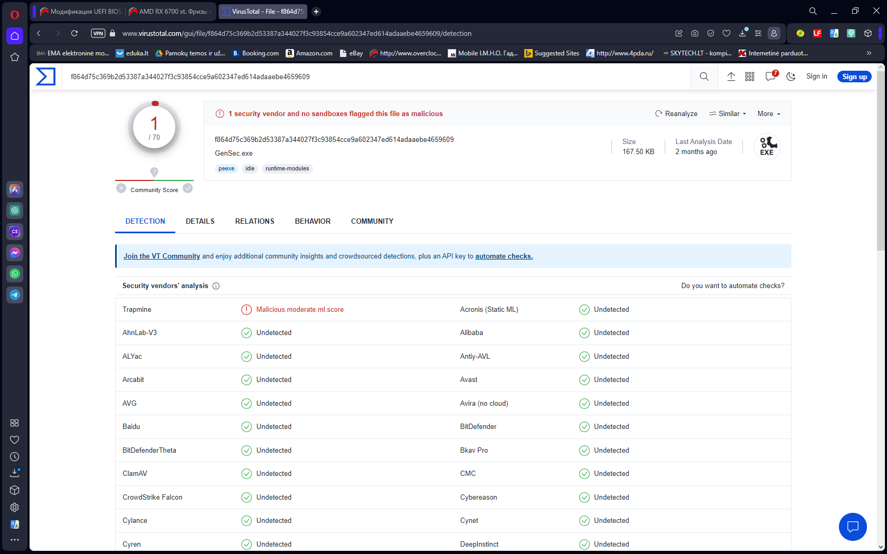The image size is (887, 554).
Task: Open VirusTotal search magnifier icon
Action: coord(704,77)
